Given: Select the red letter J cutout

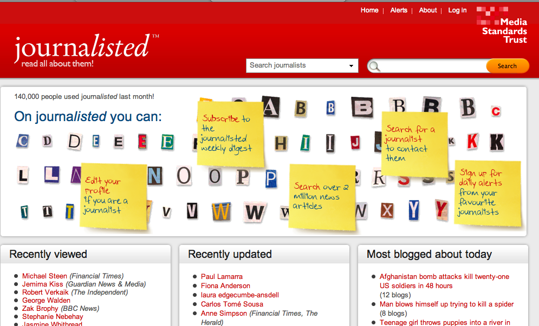Looking at the screenshot, I should click(355, 142).
